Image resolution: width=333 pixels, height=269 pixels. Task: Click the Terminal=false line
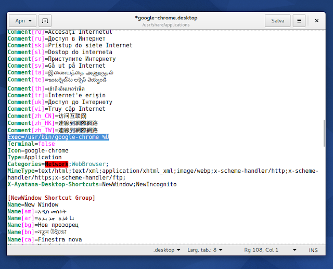31,144
